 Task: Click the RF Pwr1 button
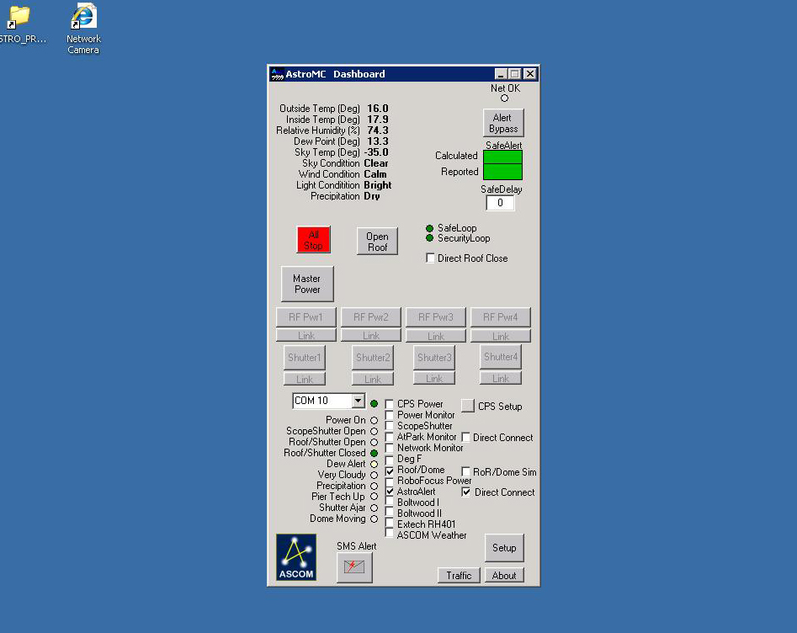tap(306, 317)
